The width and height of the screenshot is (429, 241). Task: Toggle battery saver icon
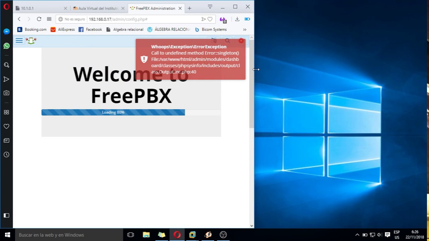(247, 19)
